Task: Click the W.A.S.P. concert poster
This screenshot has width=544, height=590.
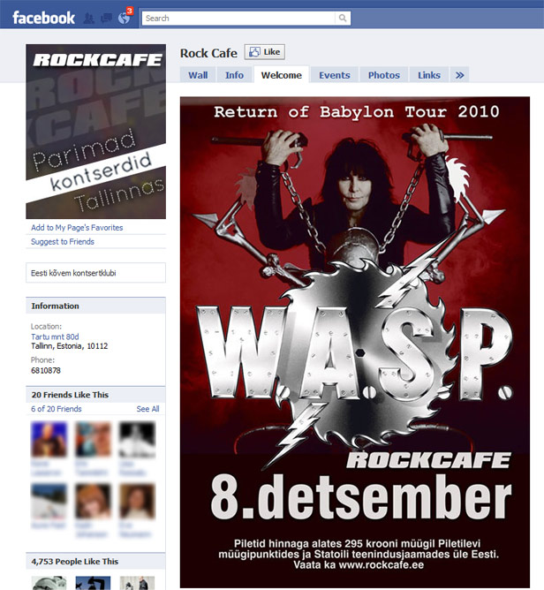Action: [355, 342]
